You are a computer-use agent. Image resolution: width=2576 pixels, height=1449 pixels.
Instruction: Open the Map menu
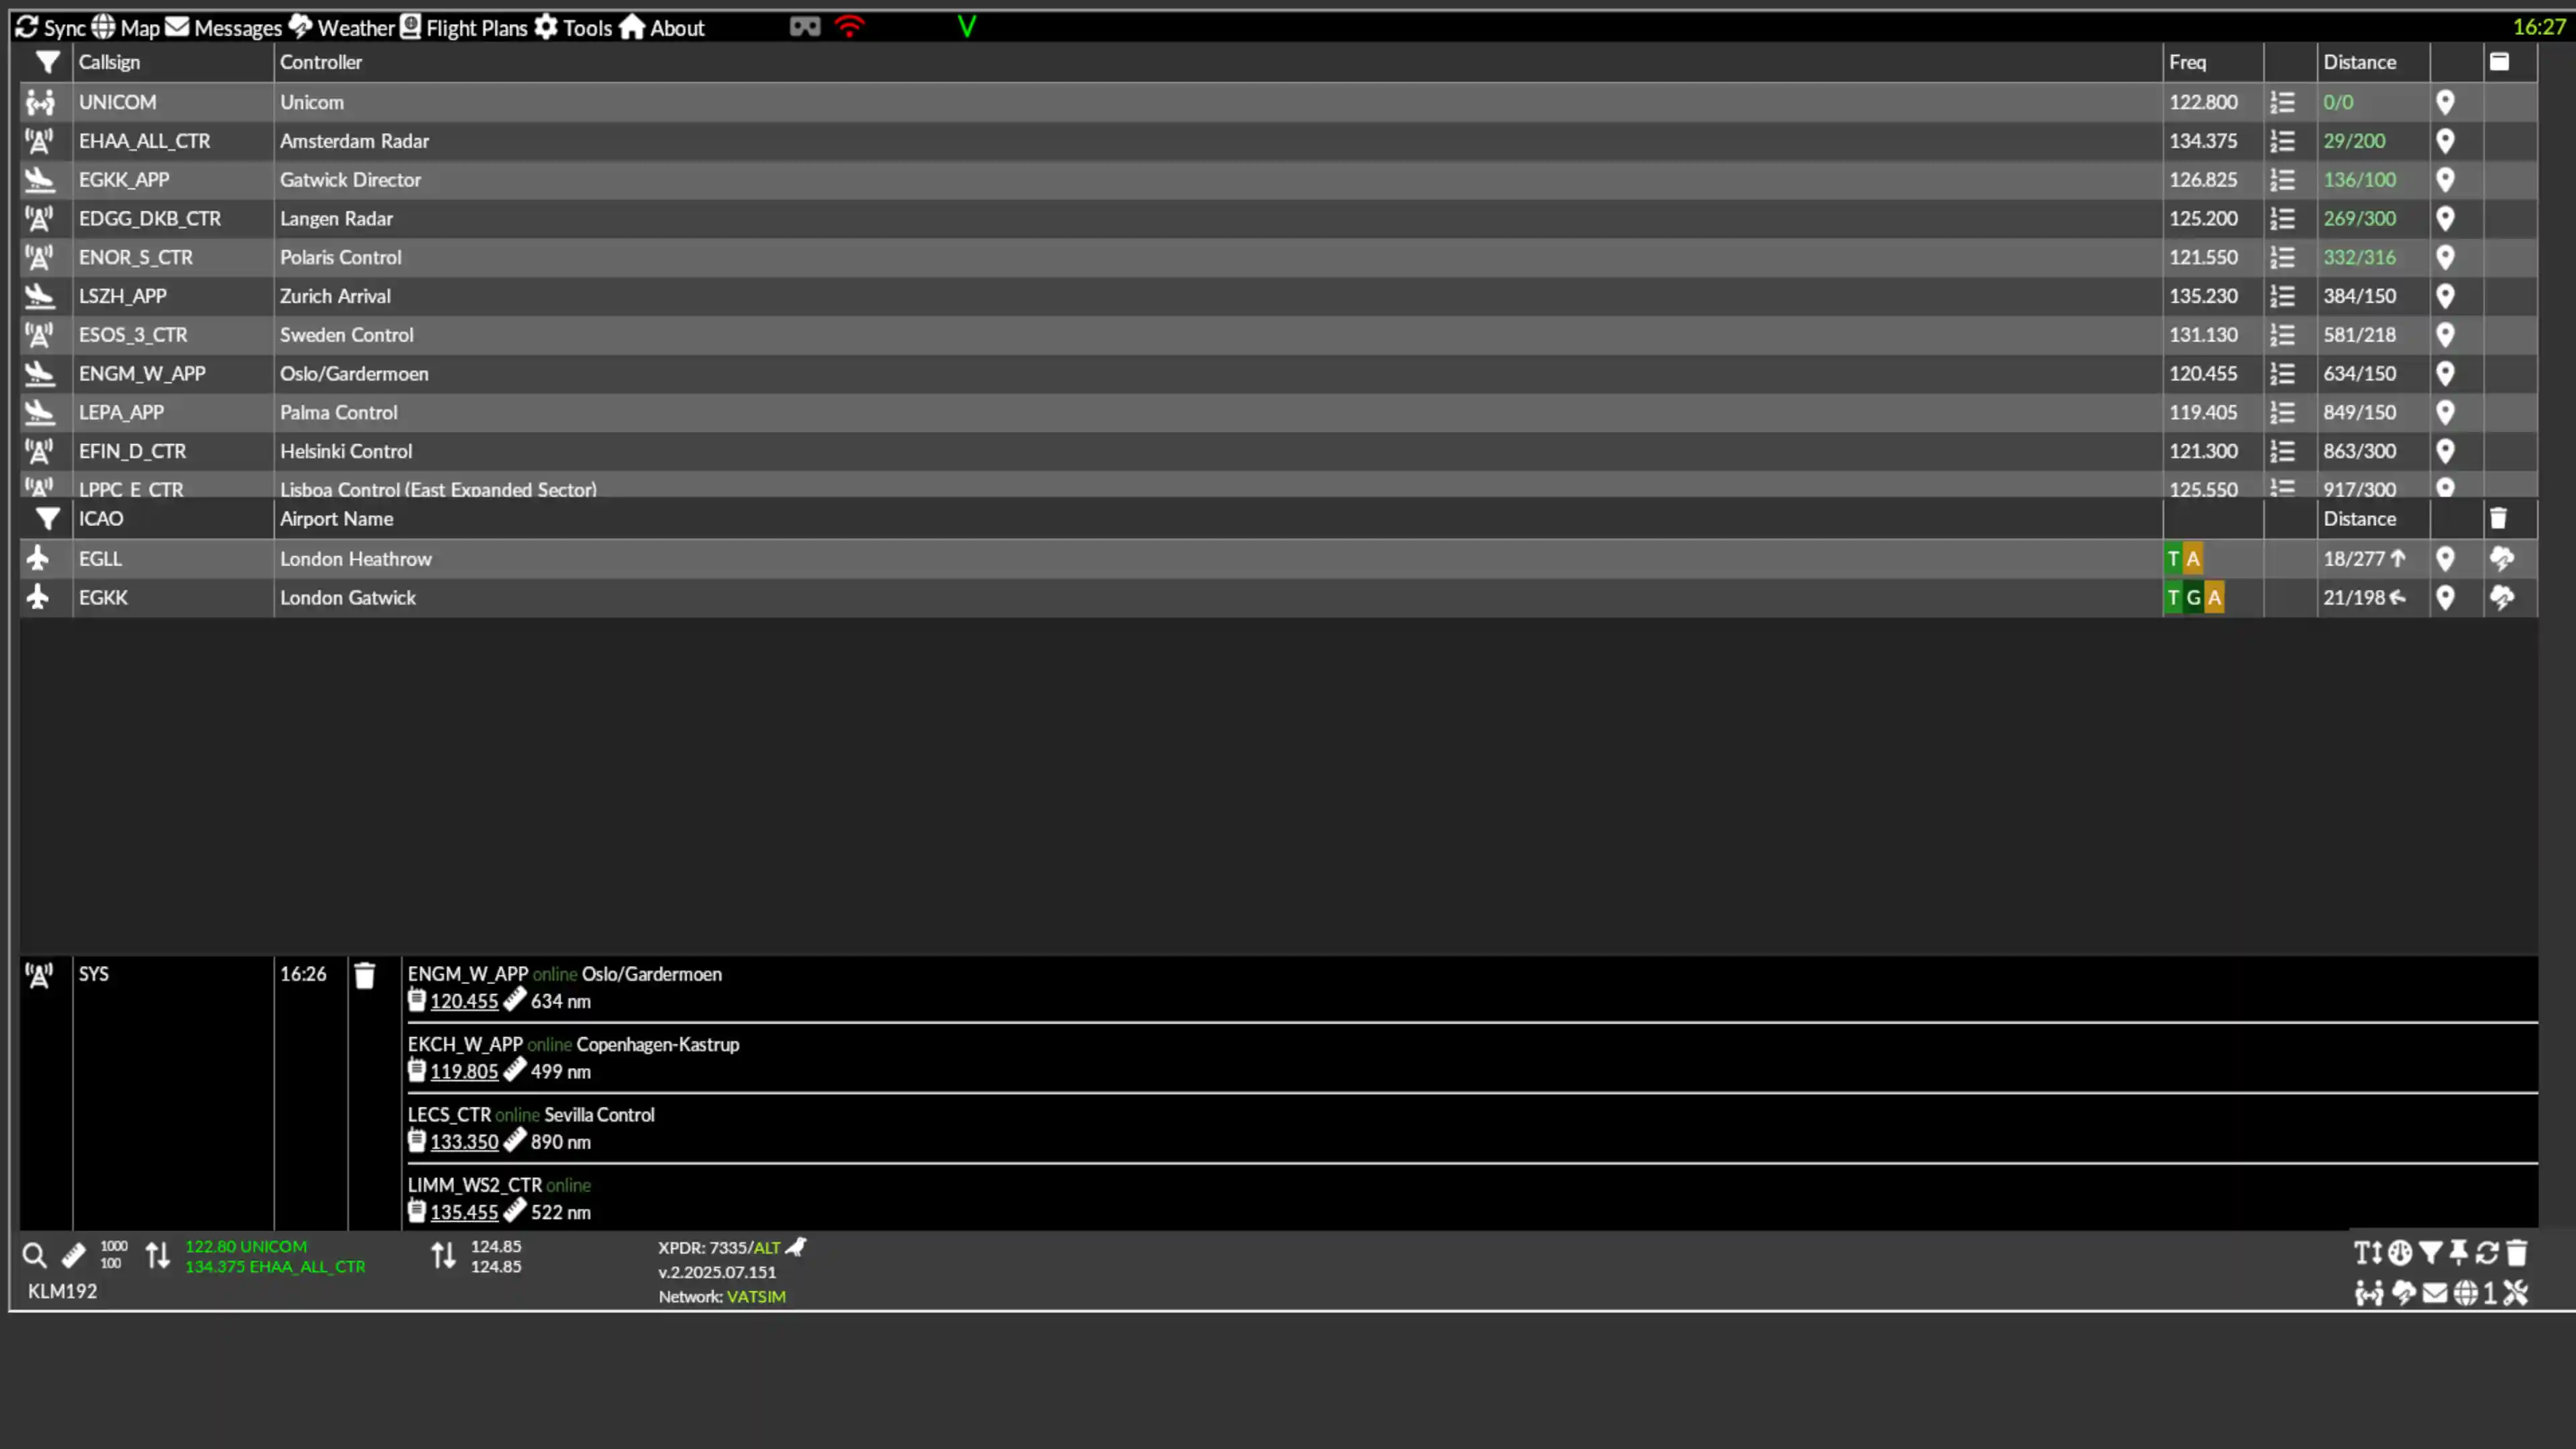tap(126, 28)
